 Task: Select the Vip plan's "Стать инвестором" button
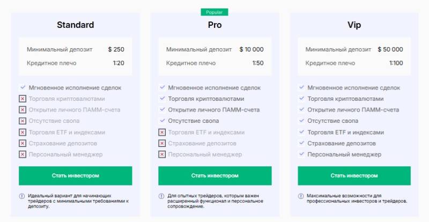pos(354,175)
